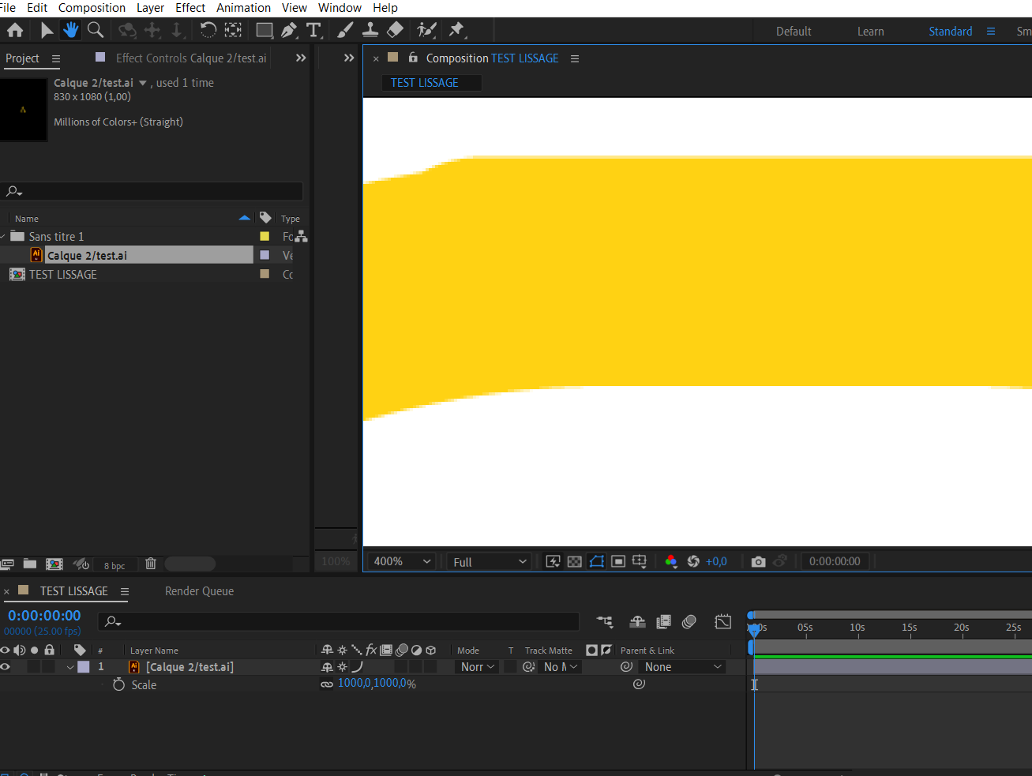Open the 400% magnification dropdown
This screenshot has height=776, width=1032.
pos(402,561)
